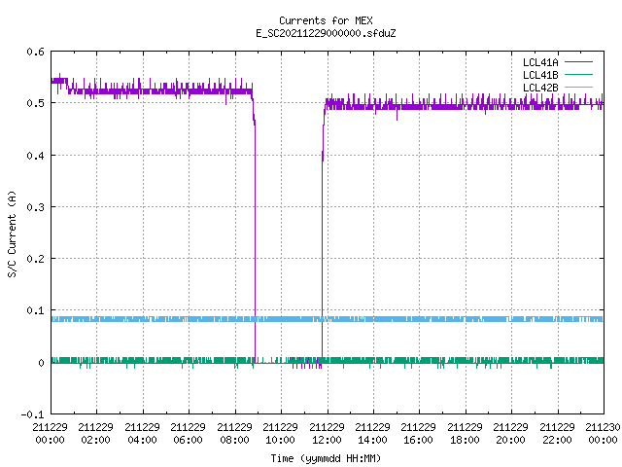Click the x-axis time label 10:00
This screenshot has height=467, width=622.
[x=280, y=440]
